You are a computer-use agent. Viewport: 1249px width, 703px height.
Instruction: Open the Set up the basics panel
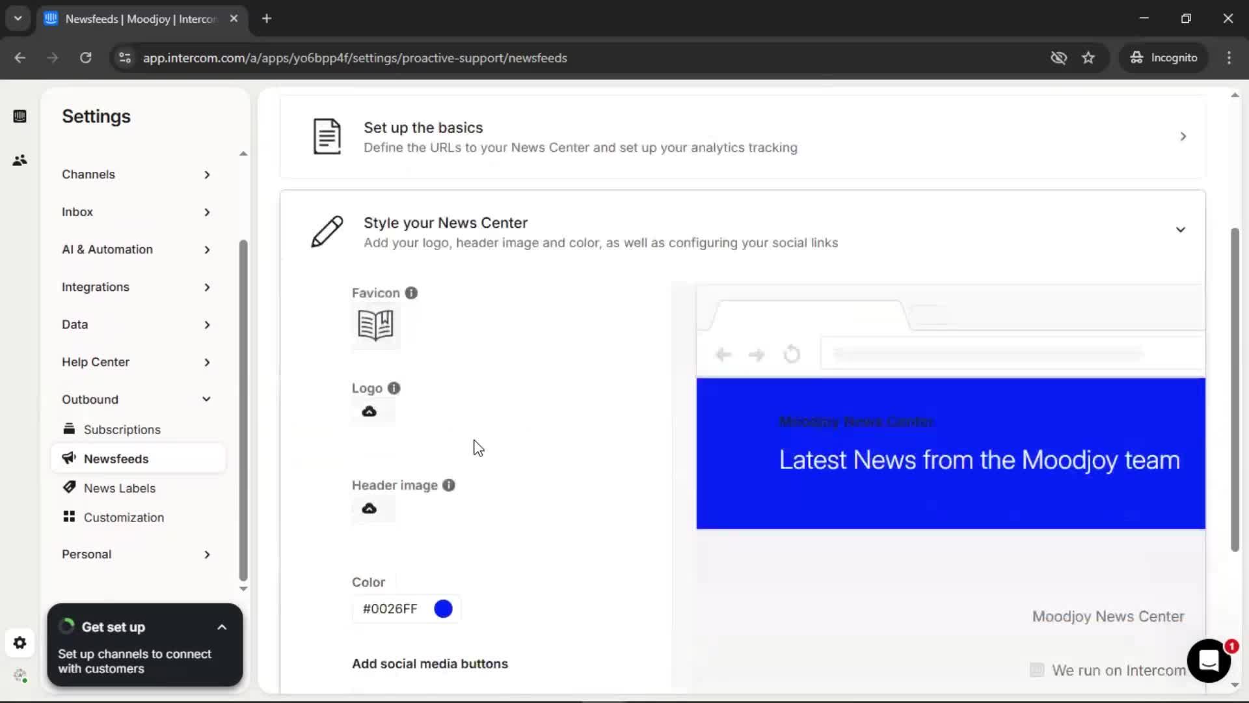pyautogui.click(x=742, y=137)
